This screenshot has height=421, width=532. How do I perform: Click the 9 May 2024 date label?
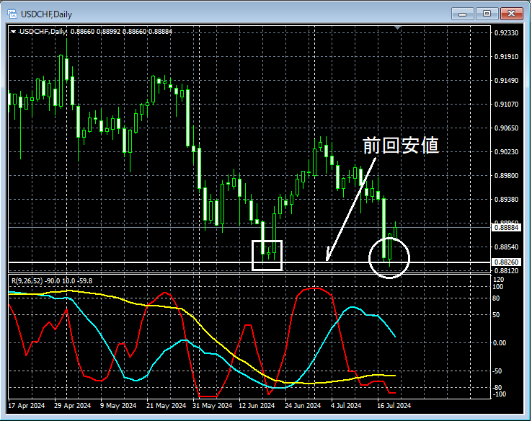(118, 405)
